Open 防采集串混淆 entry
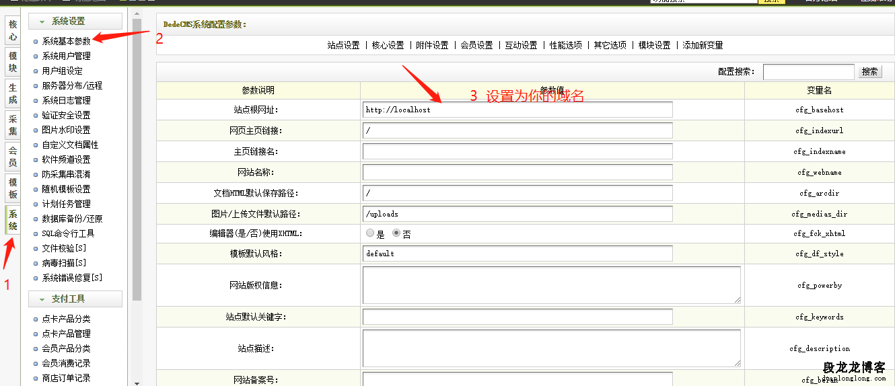Image resolution: width=895 pixels, height=386 pixels. point(66,174)
